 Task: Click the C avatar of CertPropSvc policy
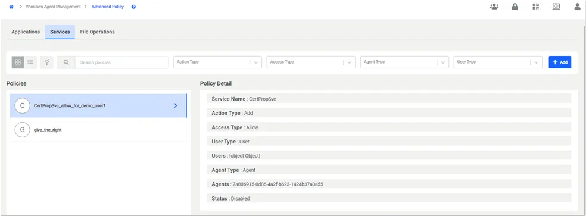click(23, 106)
